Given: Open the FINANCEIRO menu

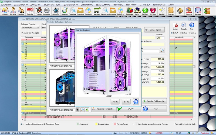Looking at the screenshot, I should coord(118,5).
